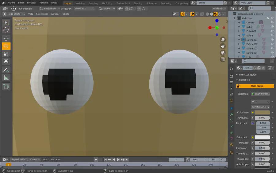Viewport: 276px width, 173px height.
Task: Jump to the start frame
Action: point(105,159)
